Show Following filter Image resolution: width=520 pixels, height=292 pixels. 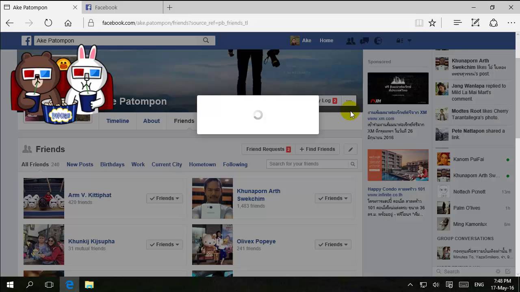[x=235, y=164]
